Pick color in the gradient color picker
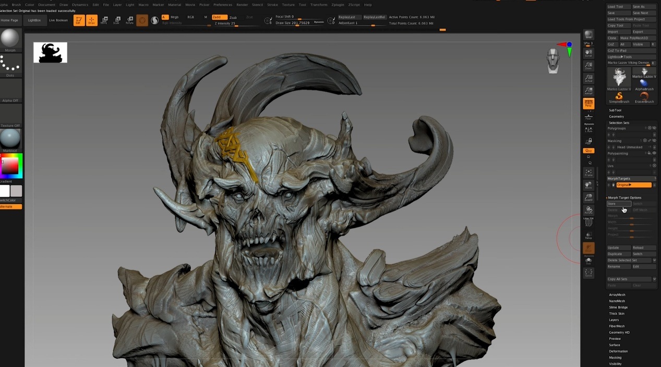Viewport: 661px width, 367px height. click(x=11, y=166)
